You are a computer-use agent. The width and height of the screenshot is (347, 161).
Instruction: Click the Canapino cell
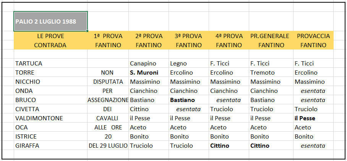[x=149, y=64]
